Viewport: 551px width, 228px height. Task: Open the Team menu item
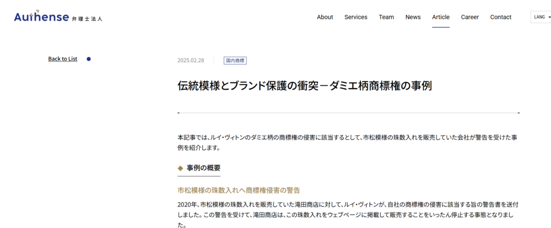tap(386, 17)
